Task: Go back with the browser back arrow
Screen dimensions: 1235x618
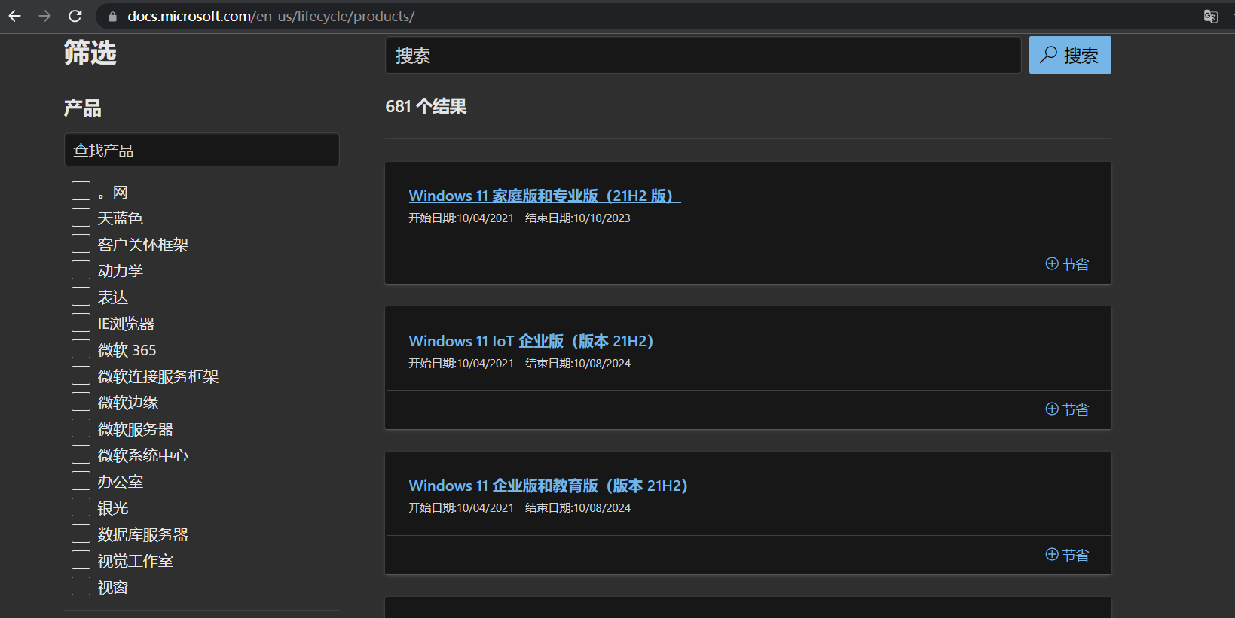Action: [x=15, y=16]
